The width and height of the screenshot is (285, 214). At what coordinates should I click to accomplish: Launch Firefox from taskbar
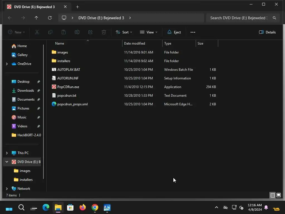point(82,207)
